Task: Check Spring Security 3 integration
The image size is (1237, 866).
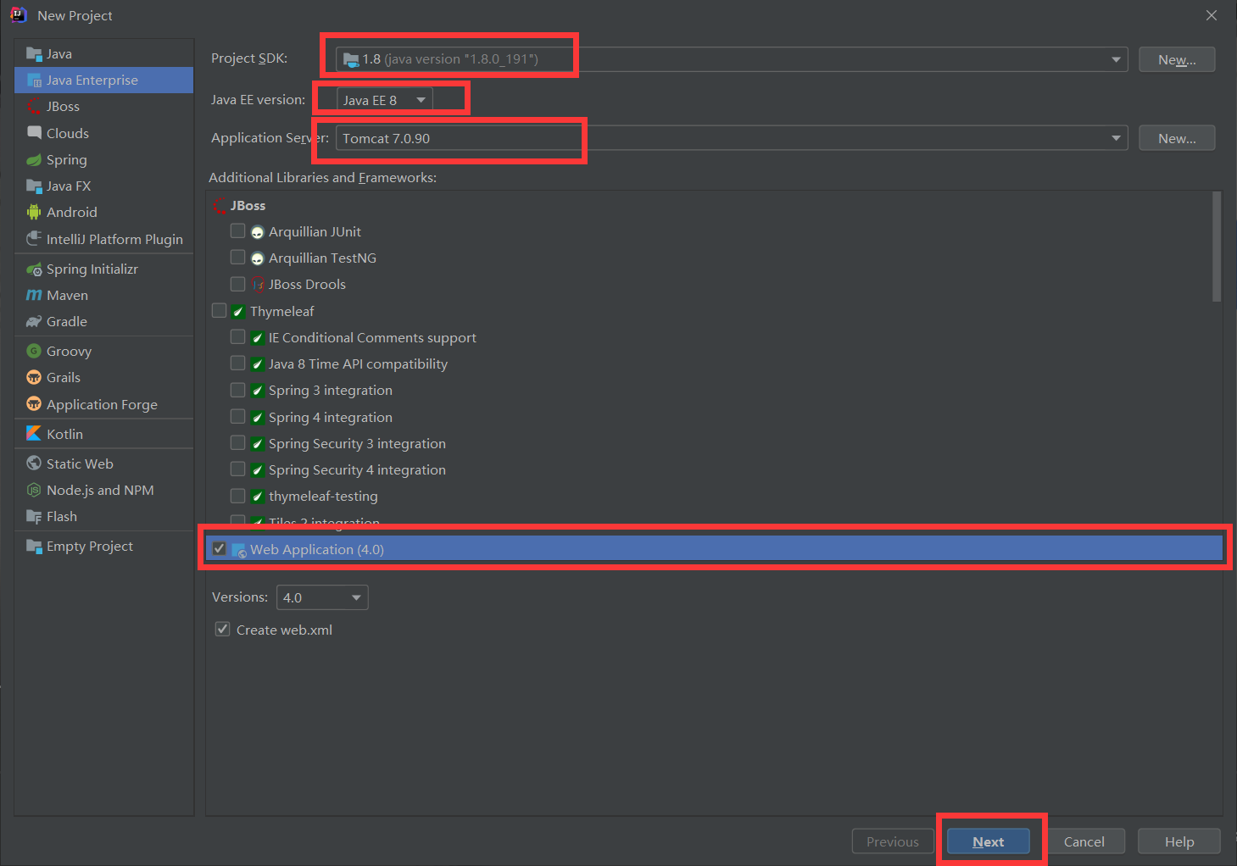Action: tap(238, 443)
